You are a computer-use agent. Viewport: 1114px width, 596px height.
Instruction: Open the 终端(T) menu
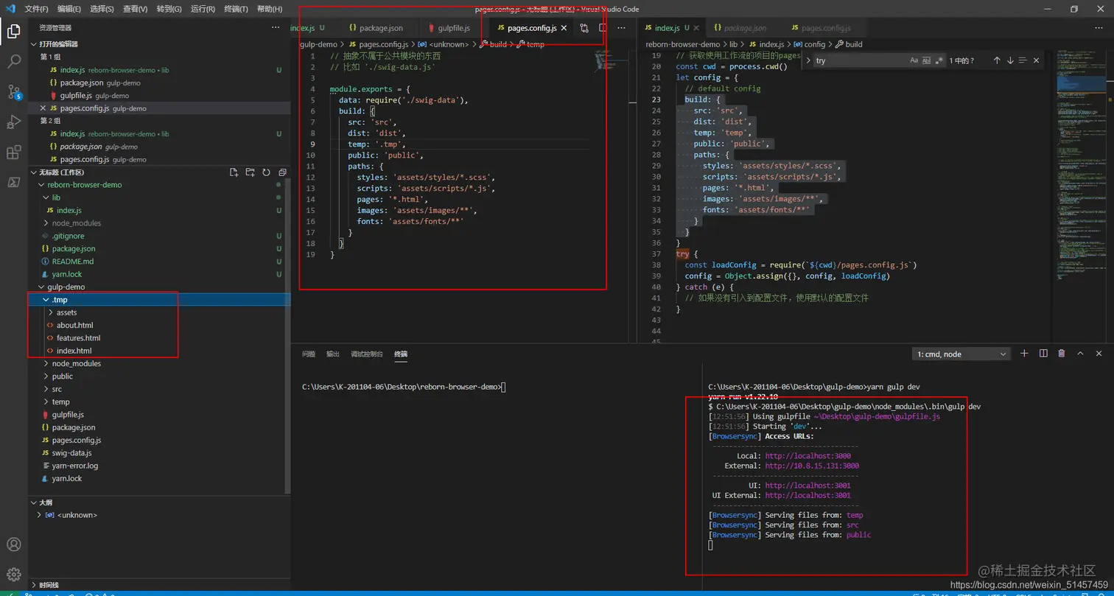point(237,9)
